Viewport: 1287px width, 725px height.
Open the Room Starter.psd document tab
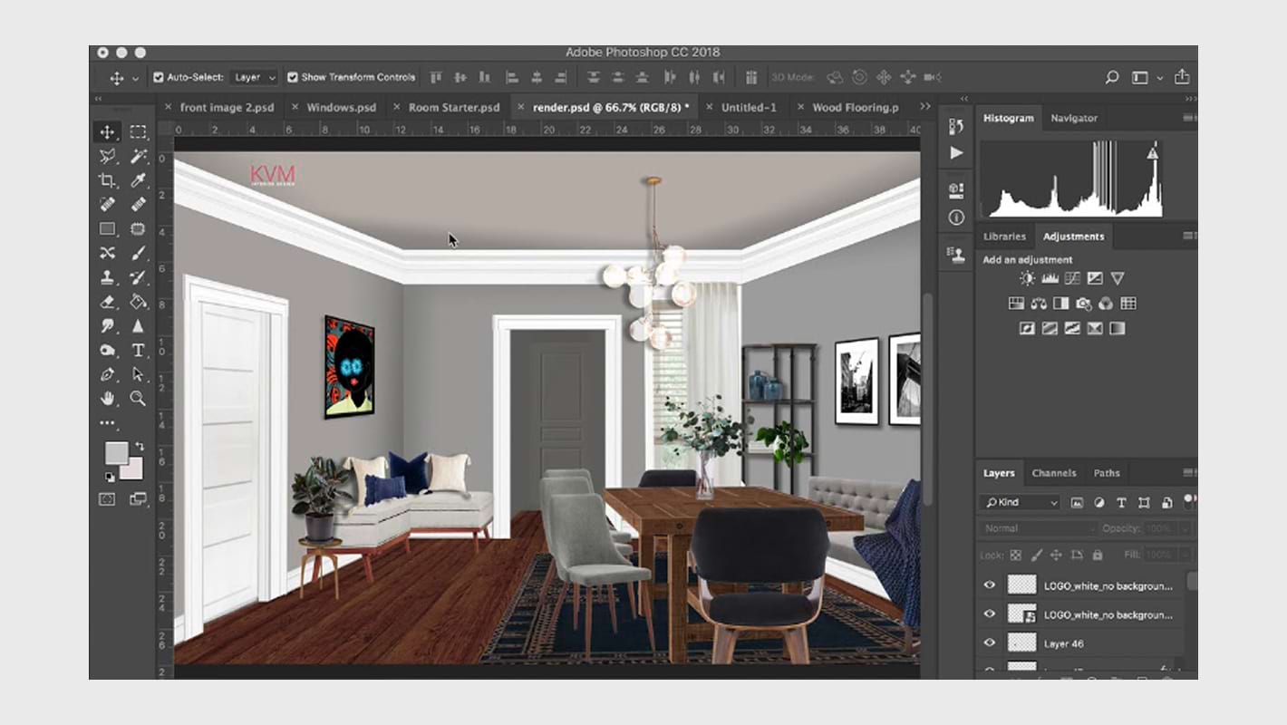coord(453,107)
